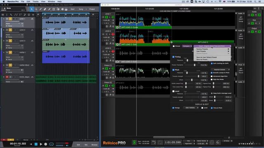
Task: Click the Wi-Fi icon in menu bar
Action: (220, 1)
